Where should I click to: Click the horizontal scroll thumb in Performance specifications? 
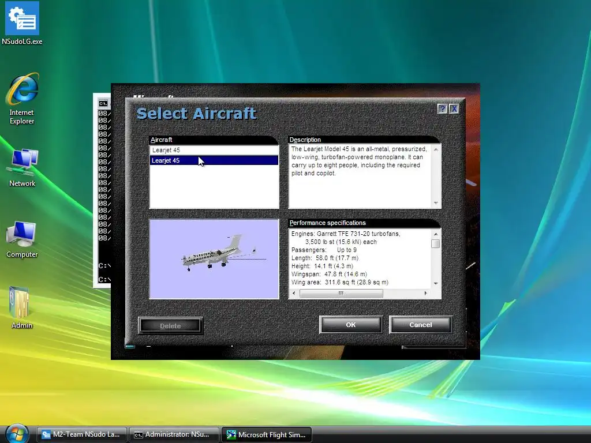(341, 293)
